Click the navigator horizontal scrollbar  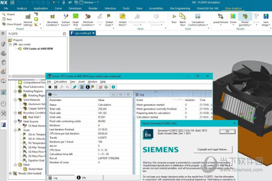[29, 76]
